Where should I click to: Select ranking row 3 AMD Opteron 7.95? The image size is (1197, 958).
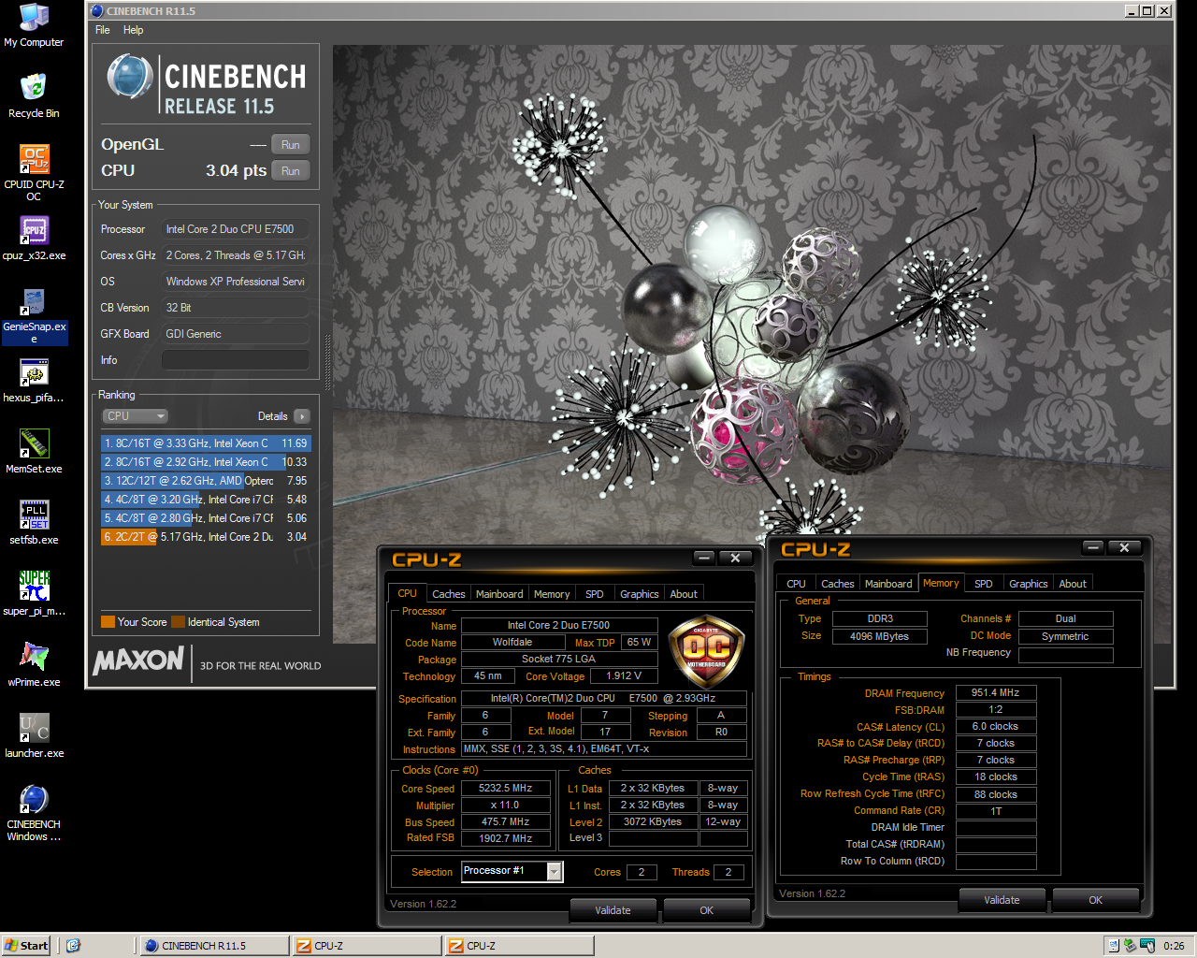coord(205,481)
